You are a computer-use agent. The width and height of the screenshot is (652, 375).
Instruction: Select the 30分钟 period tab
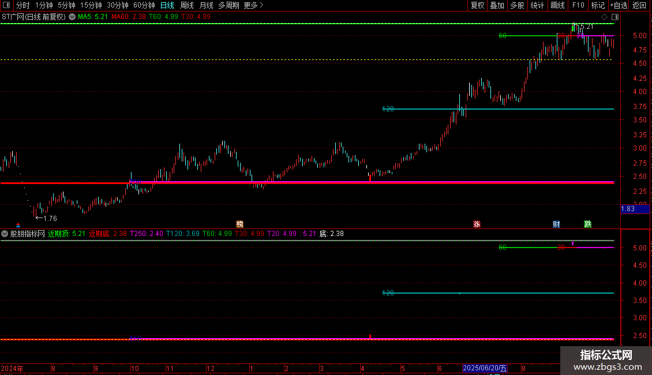118,5
